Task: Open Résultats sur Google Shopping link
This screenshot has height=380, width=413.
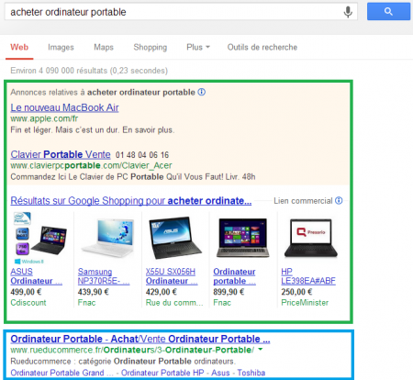Action: pos(131,201)
